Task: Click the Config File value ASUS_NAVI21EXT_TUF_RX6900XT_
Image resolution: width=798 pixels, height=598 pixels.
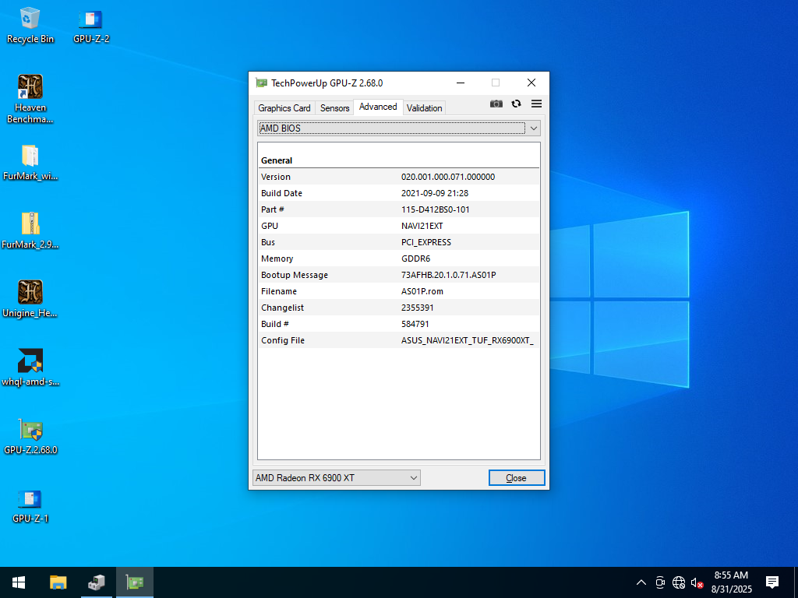Action: point(468,340)
